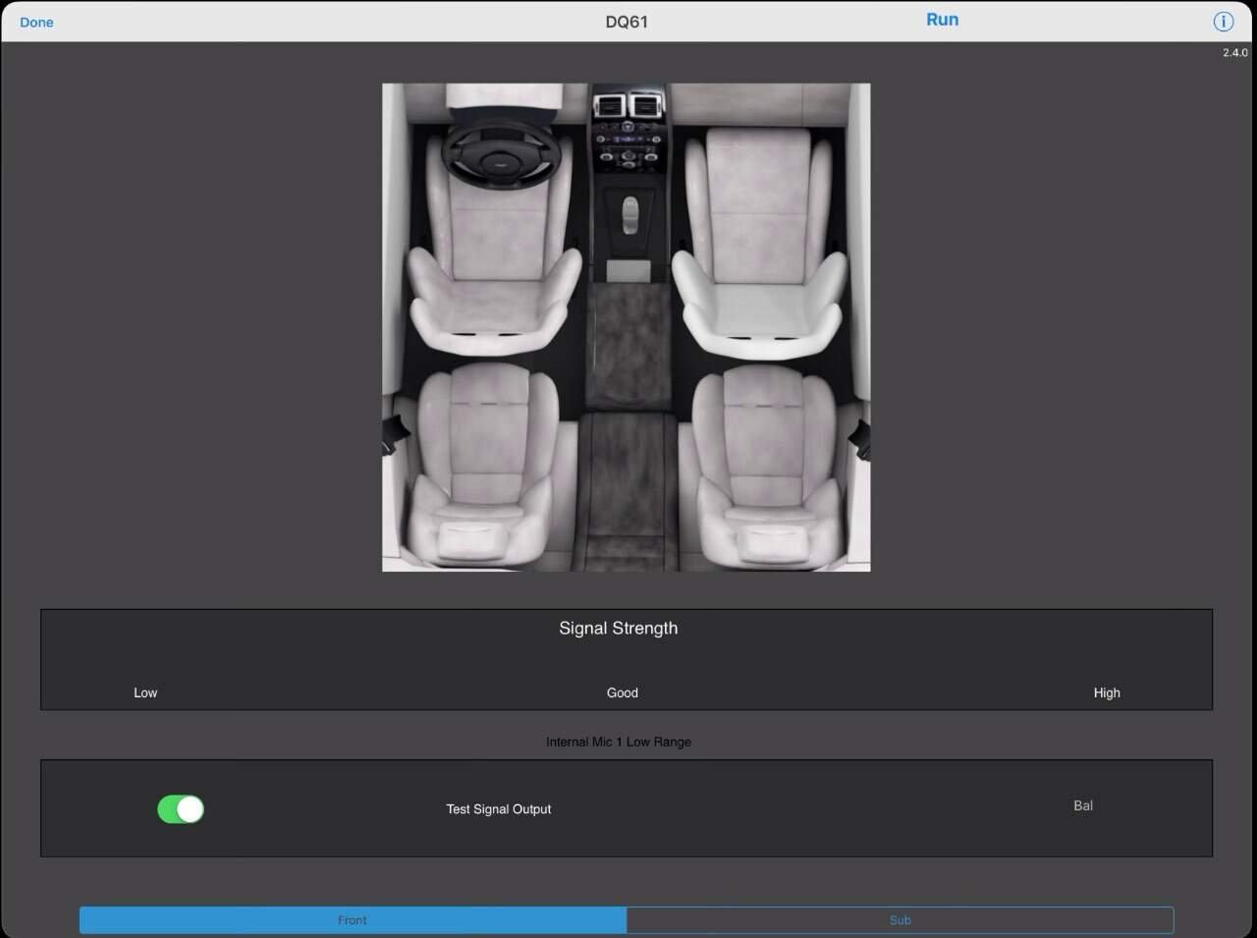Select the rear left seat

pyautogui.click(x=483, y=464)
